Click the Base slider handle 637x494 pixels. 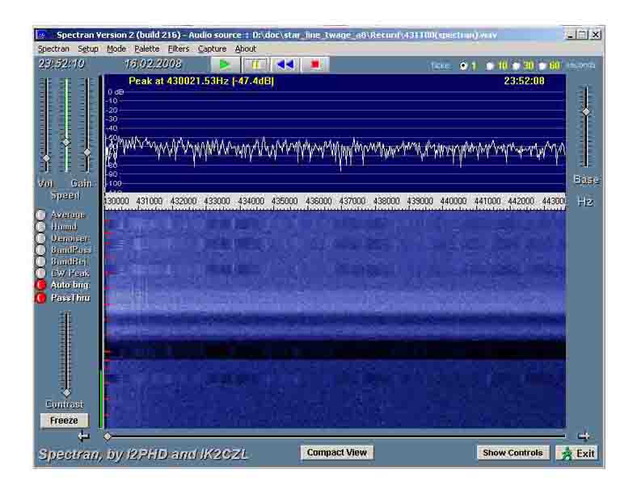point(586,111)
